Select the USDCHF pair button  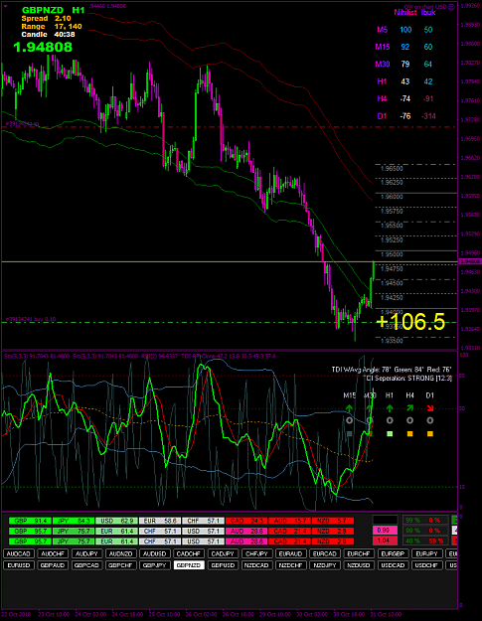(427, 565)
